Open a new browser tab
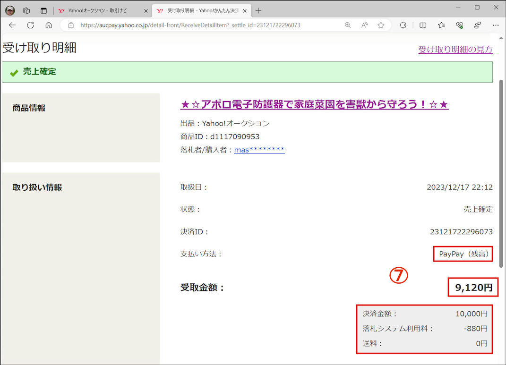Viewport: 506px width, 365px height. point(258,10)
